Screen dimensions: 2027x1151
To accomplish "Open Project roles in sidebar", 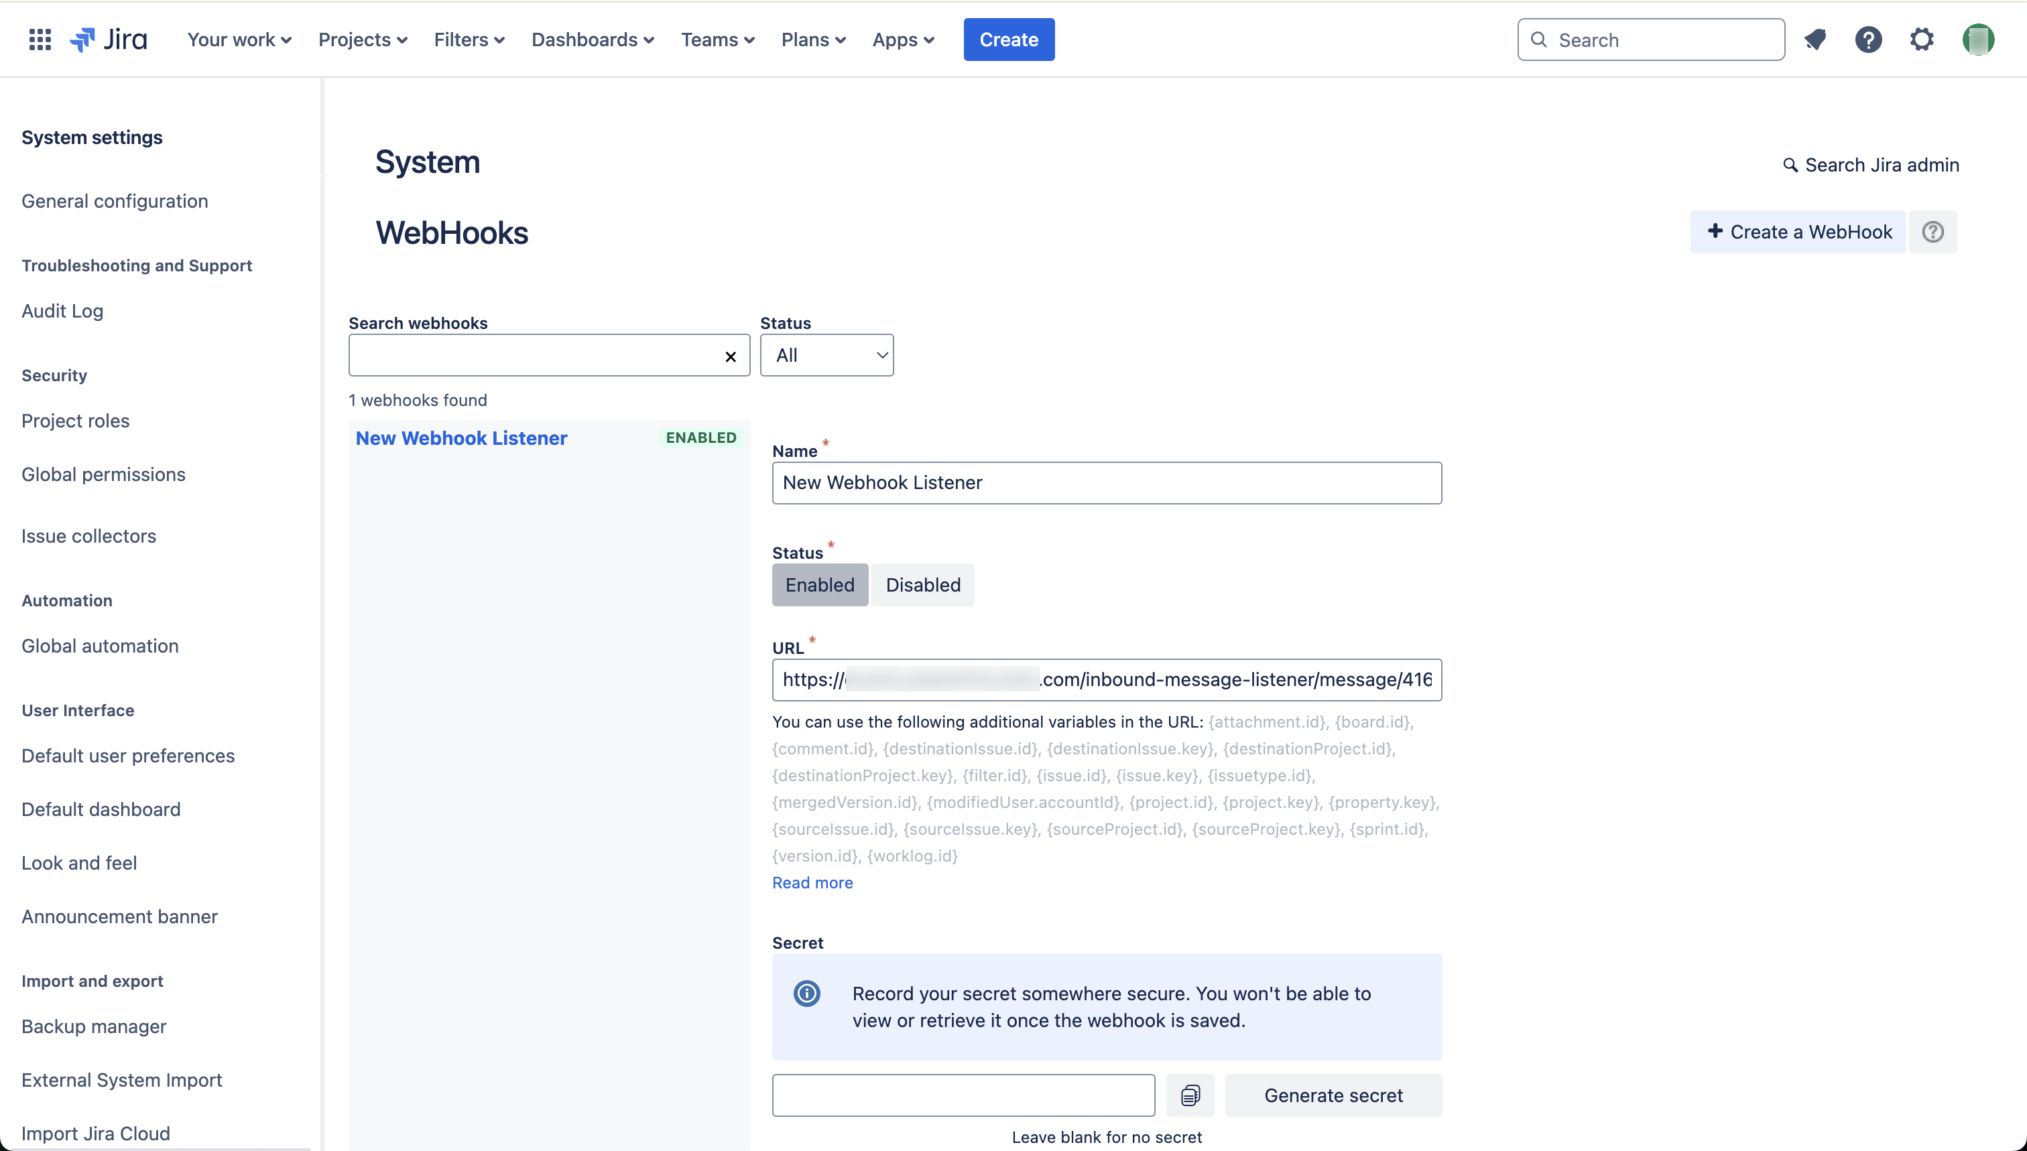I will pos(75,421).
